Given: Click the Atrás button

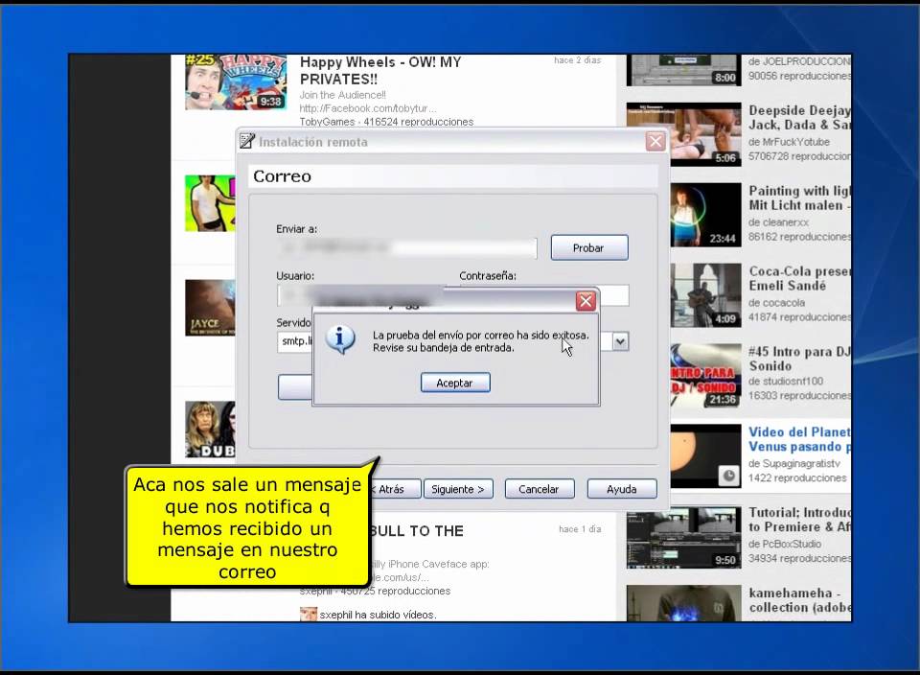Looking at the screenshot, I should tap(394, 489).
